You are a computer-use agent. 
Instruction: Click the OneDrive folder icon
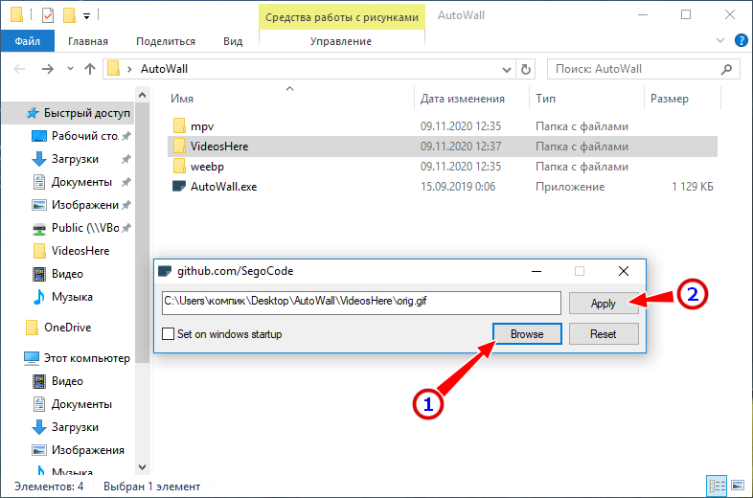tap(32, 328)
